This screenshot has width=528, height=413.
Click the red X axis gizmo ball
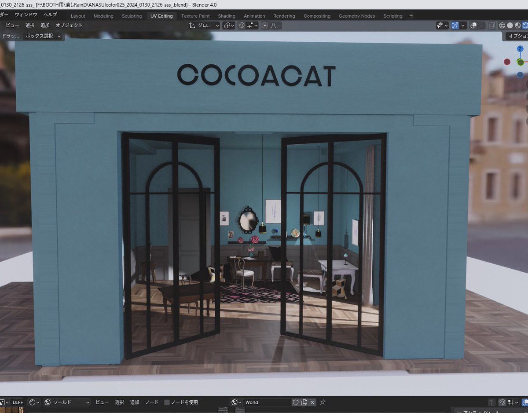tap(507, 62)
